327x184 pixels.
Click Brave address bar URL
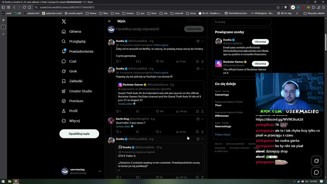(67, 7)
